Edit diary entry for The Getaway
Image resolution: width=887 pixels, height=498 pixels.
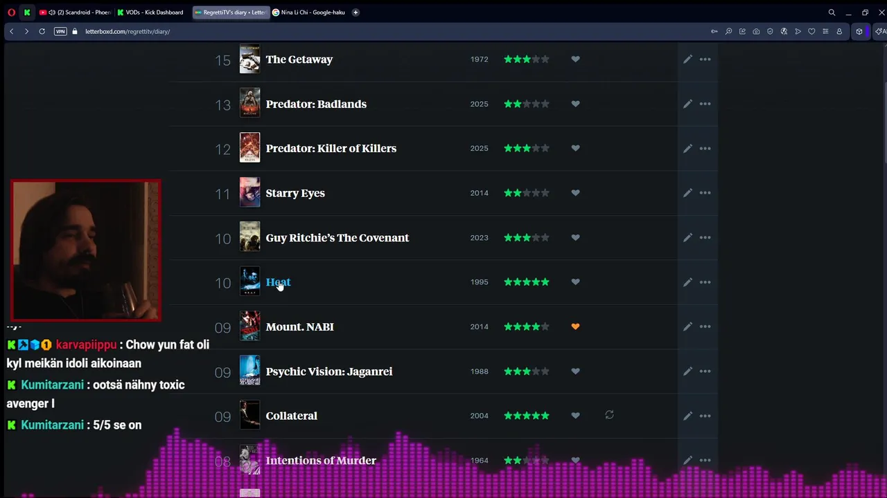pos(687,59)
